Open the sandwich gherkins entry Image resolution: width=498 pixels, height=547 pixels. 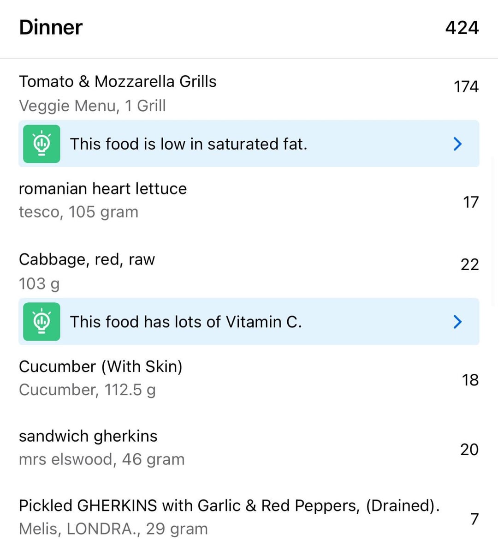click(249, 448)
